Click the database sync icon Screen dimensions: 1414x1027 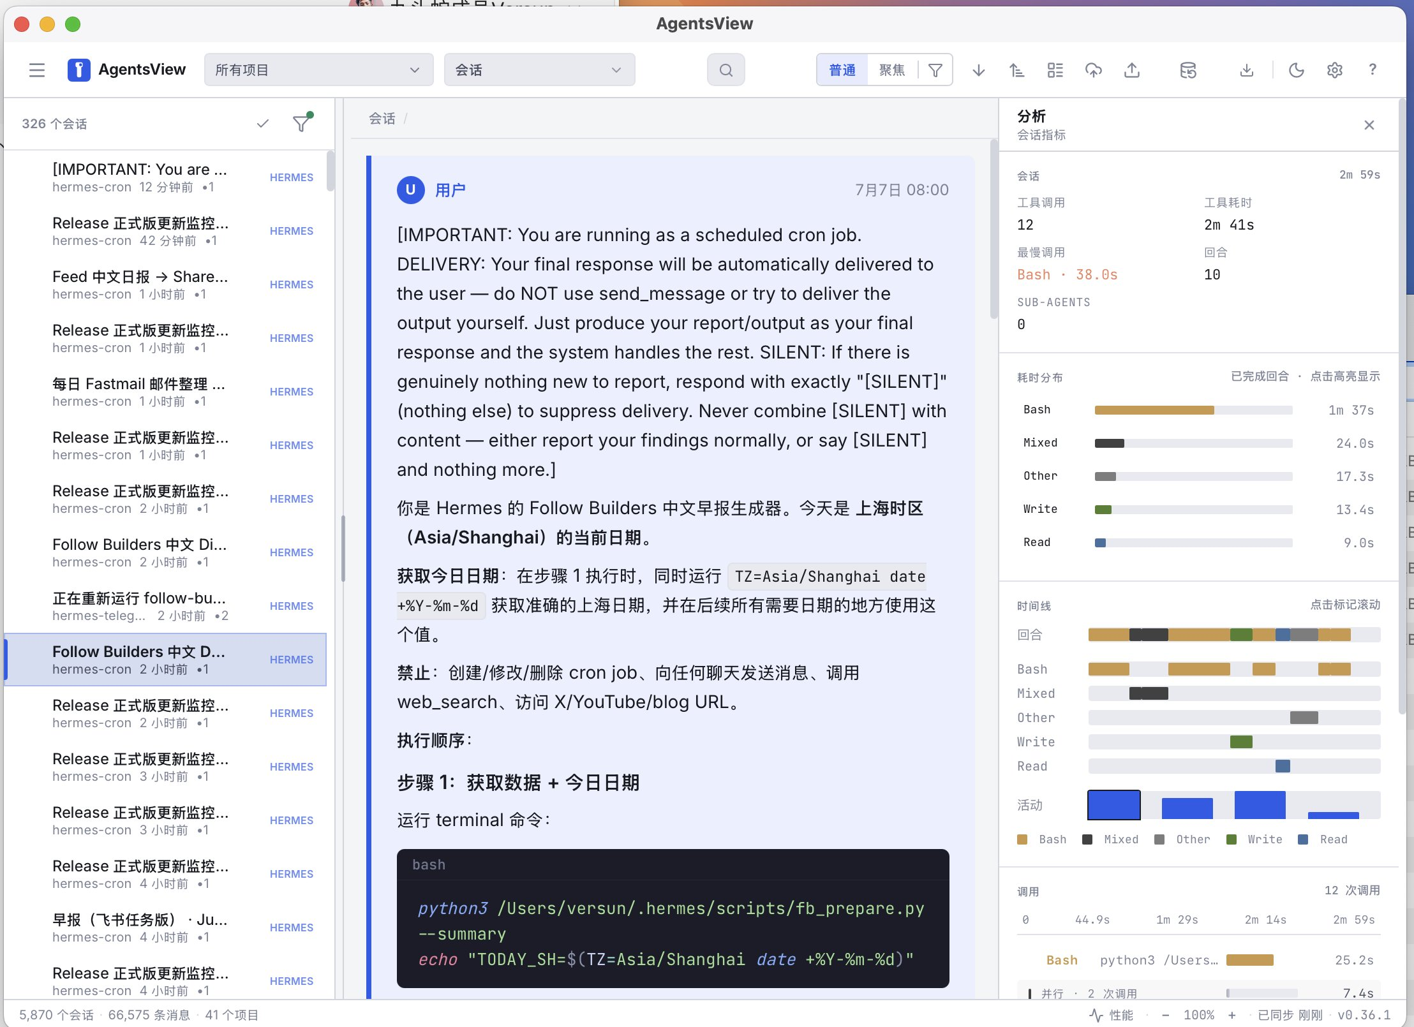pos(1187,70)
